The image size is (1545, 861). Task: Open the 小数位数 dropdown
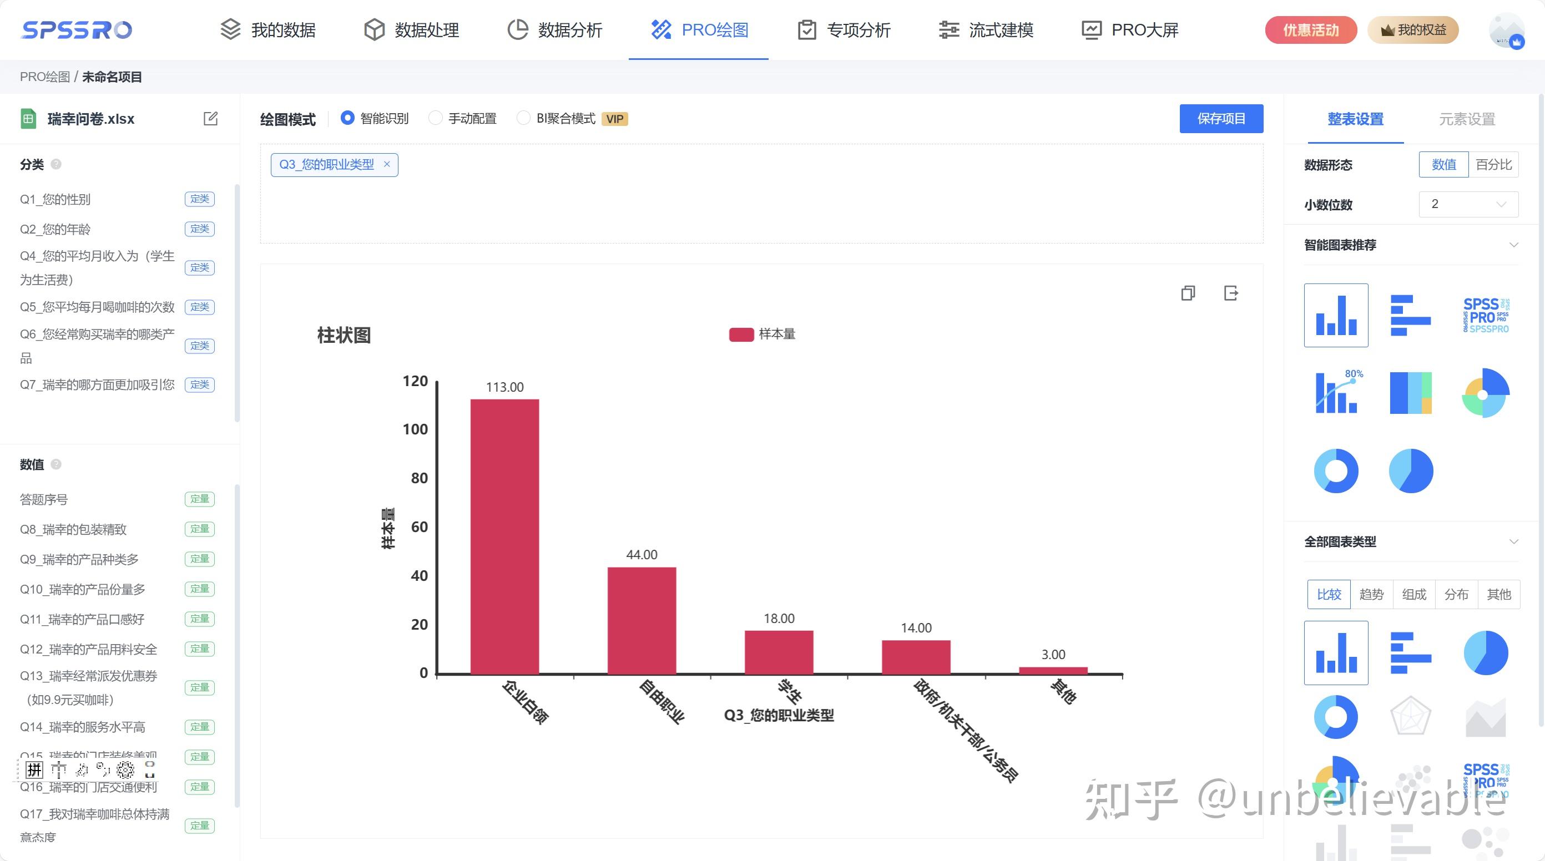coord(1468,205)
